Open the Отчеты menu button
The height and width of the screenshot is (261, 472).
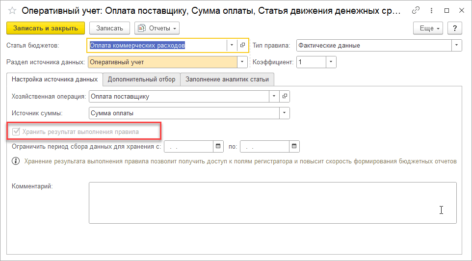[157, 28]
